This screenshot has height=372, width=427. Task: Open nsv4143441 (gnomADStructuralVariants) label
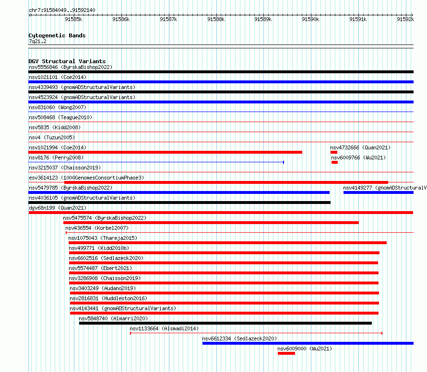point(123,308)
